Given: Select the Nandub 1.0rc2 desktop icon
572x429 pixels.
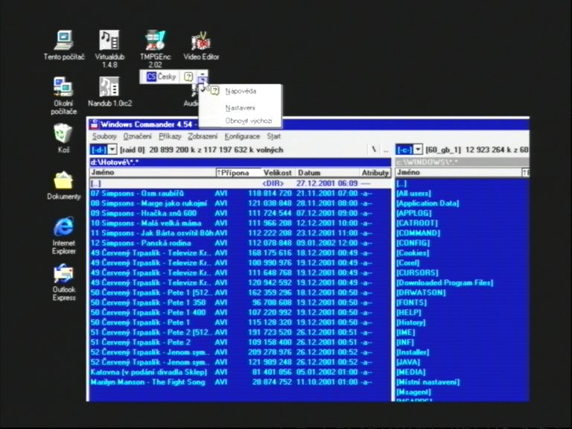Looking at the screenshot, I should click(x=109, y=92).
